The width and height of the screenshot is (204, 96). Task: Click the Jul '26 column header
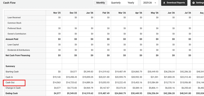(188, 13)
